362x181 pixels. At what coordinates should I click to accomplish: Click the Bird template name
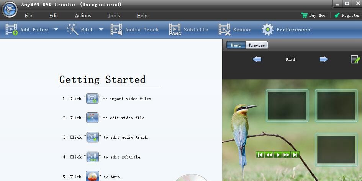click(x=290, y=59)
